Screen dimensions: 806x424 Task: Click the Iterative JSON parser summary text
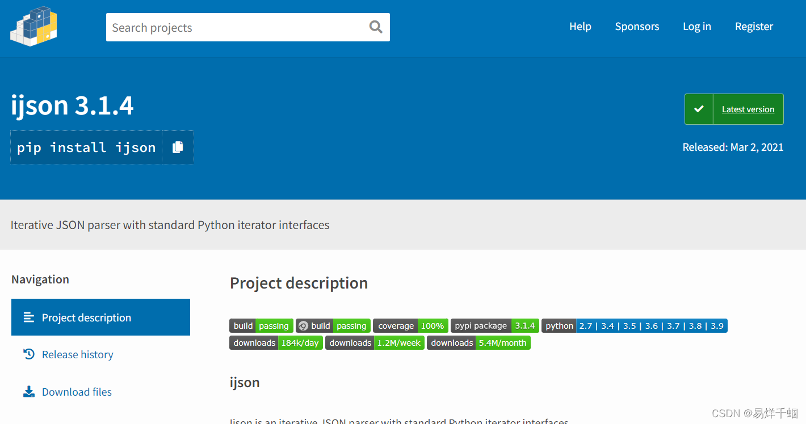(170, 225)
